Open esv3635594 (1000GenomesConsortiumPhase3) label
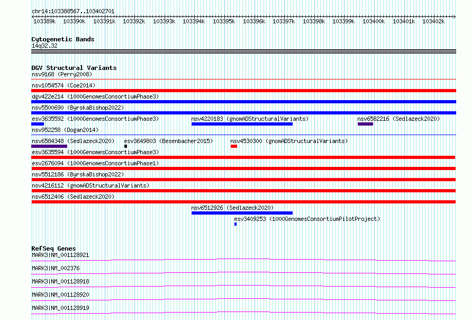The height and width of the screenshot is (320, 471). point(95,152)
